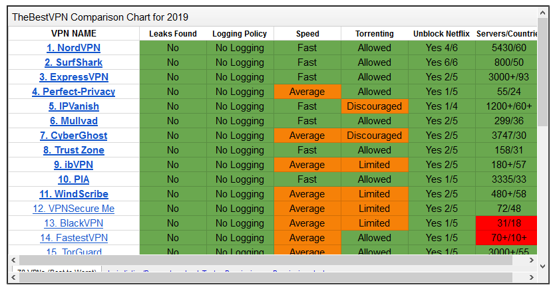Open the 7. CyberGhost link
Image resolution: width=553 pixels, height=295 pixels.
click(74, 136)
